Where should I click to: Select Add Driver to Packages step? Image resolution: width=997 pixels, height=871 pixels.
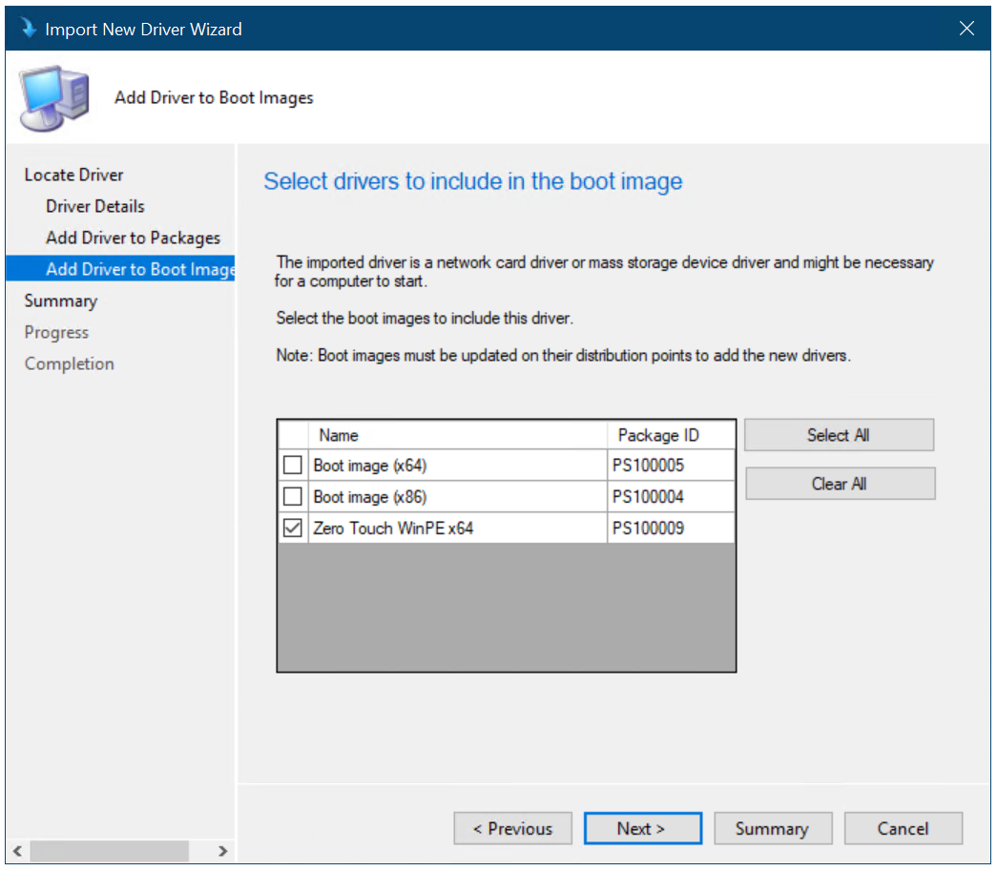point(133,238)
